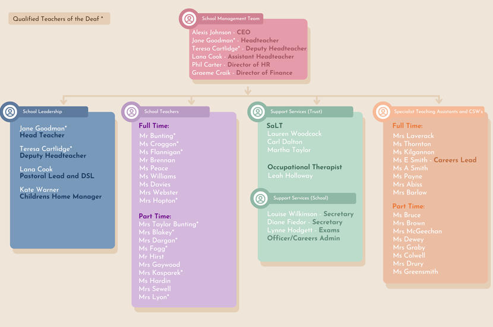Click the School Teachers header label
This screenshot has width=493, height=327.
click(x=162, y=112)
